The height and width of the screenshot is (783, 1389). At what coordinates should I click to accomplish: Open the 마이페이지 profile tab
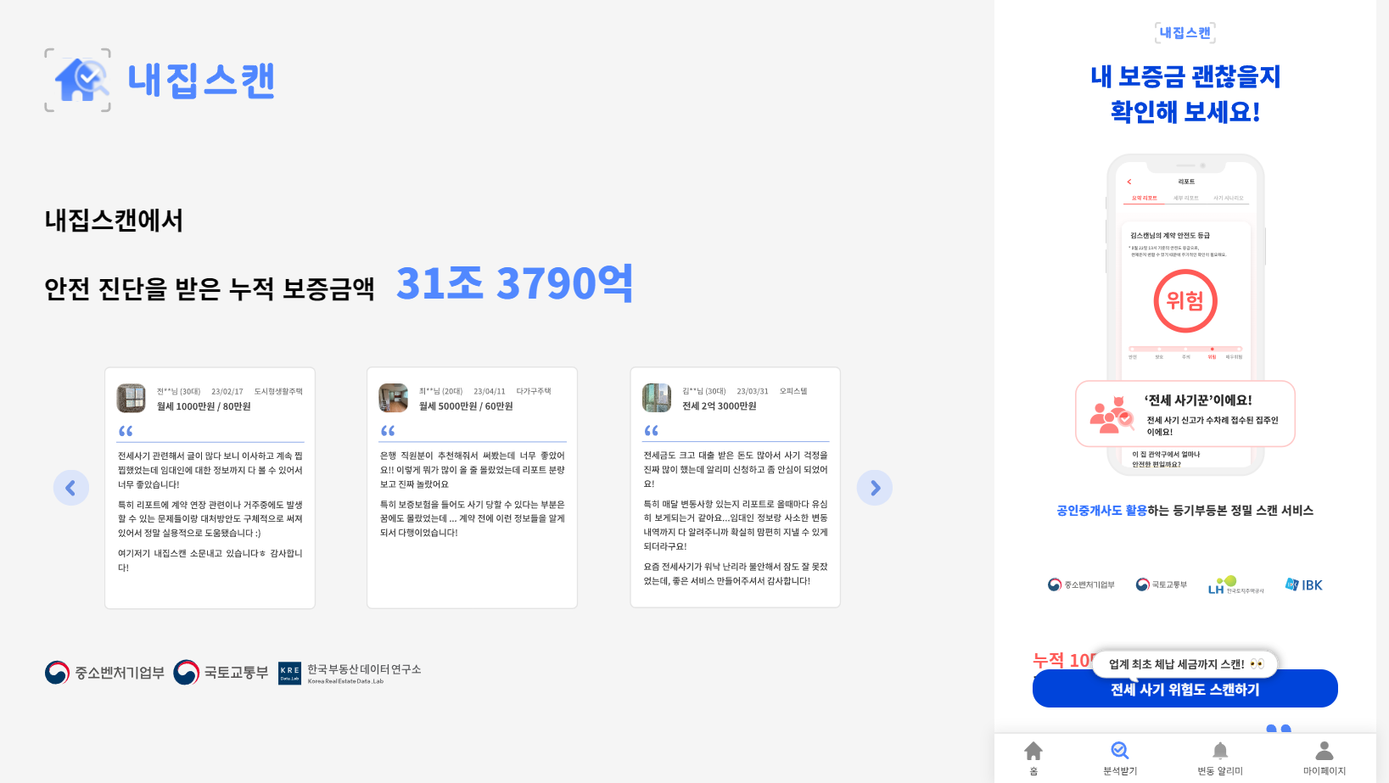1325,758
